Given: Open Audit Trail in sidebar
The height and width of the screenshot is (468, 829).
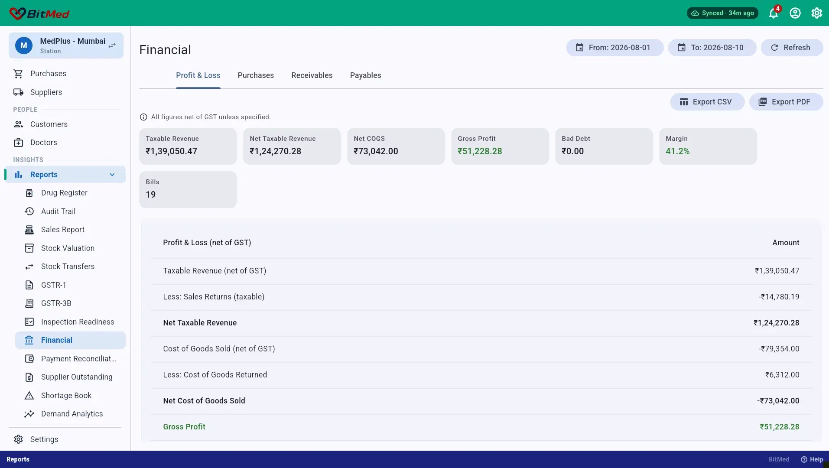Looking at the screenshot, I should tap(70, 211).
